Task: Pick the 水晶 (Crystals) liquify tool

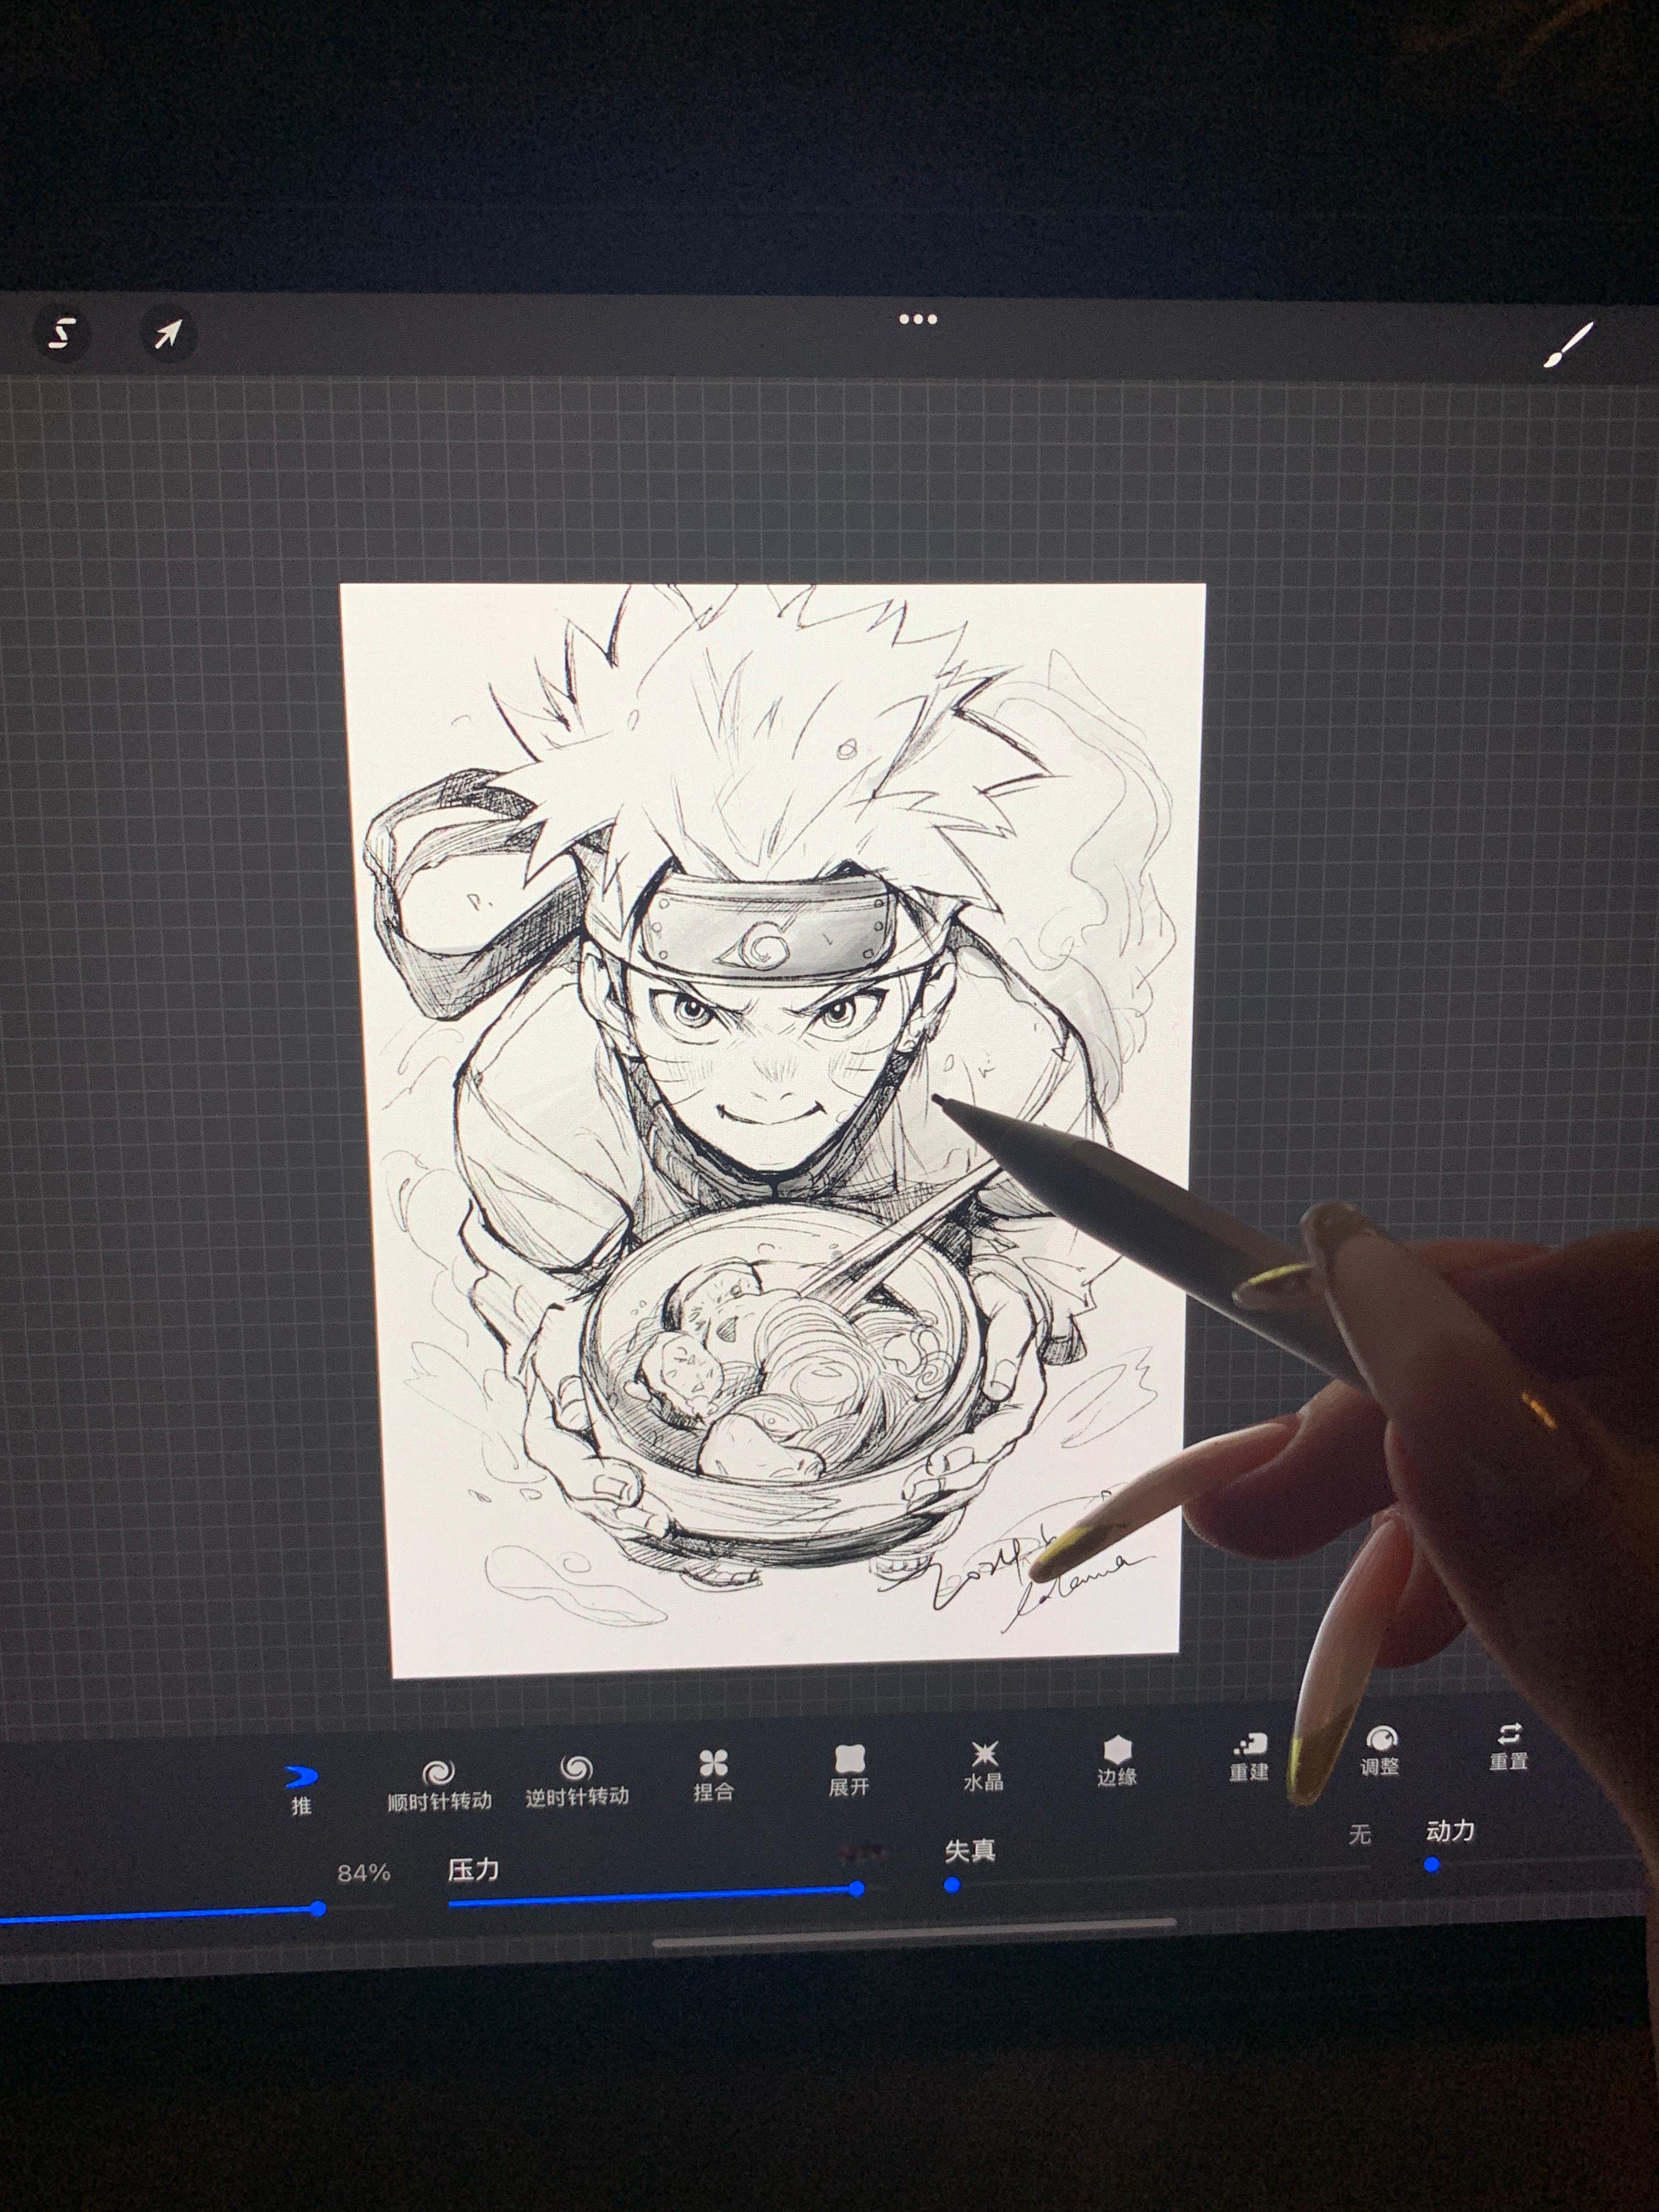Action: pyautogui.click(x=983, y=1766)
